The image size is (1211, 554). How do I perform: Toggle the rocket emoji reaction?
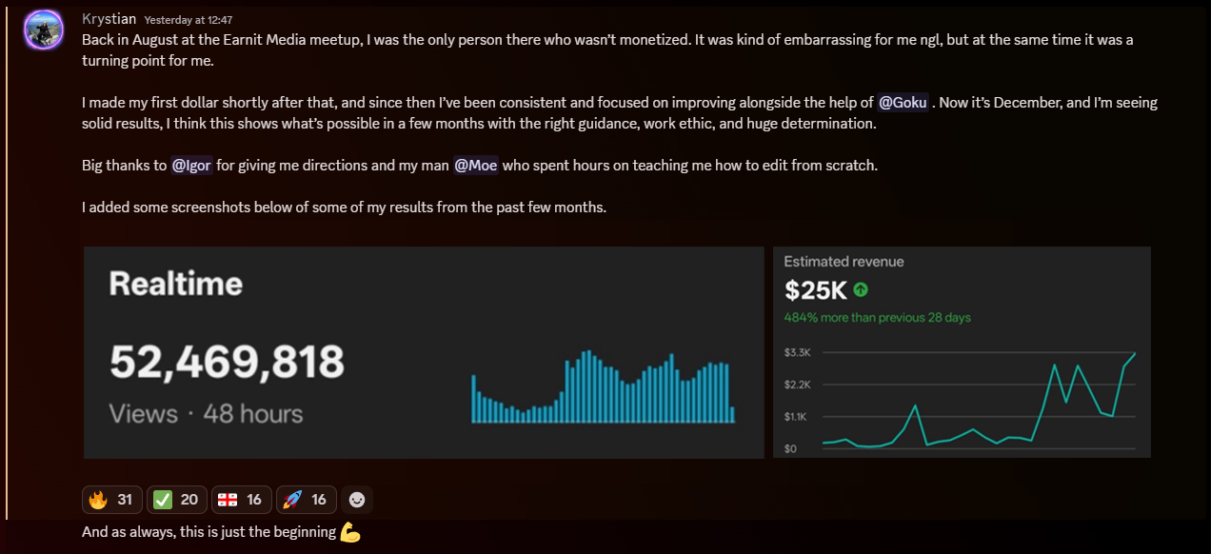click(x=307, y=500)
